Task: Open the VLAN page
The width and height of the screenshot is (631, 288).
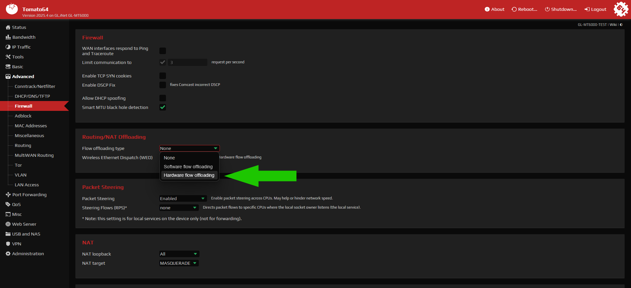Action: coord(21,175)
